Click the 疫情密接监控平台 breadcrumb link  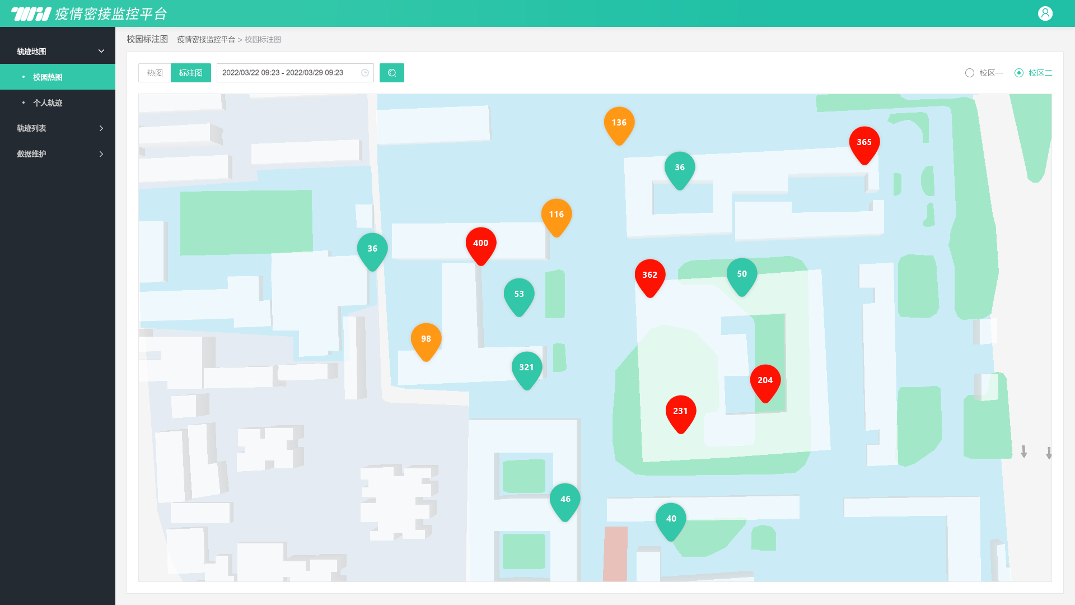206,39
